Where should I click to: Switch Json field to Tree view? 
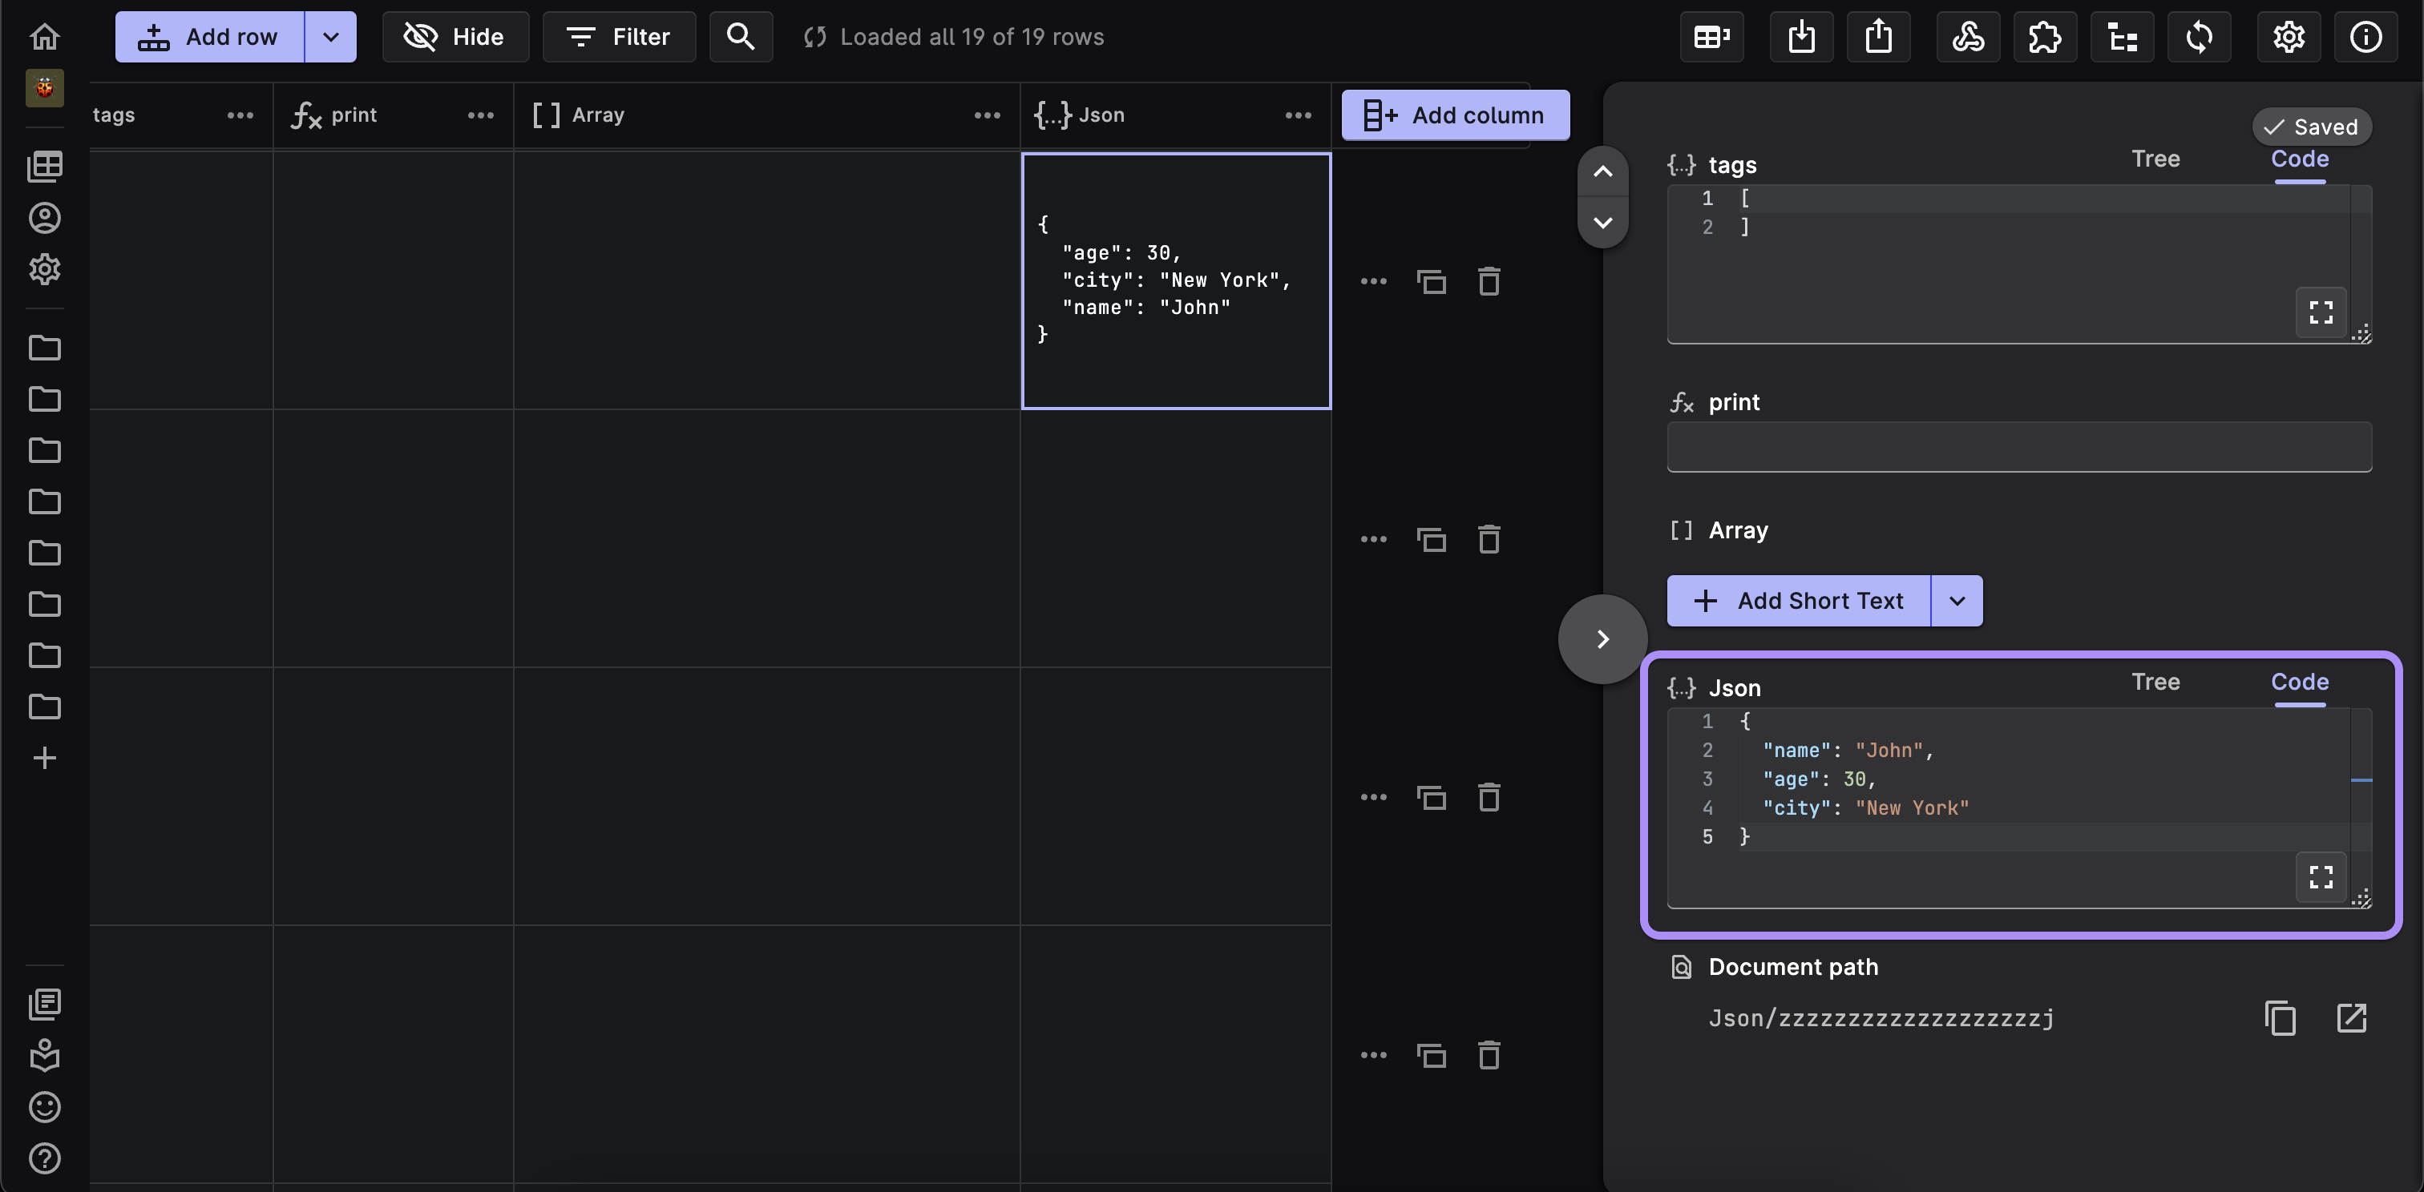(2155, 682)
